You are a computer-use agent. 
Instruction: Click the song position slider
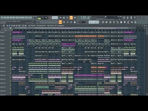click(48, 22)
